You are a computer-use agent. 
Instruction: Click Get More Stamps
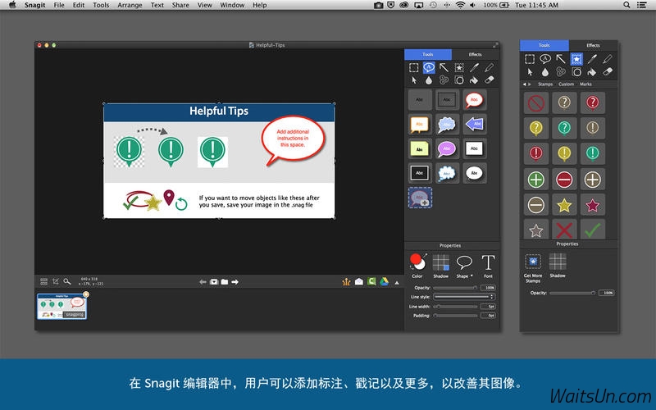(x=533, y=268)
